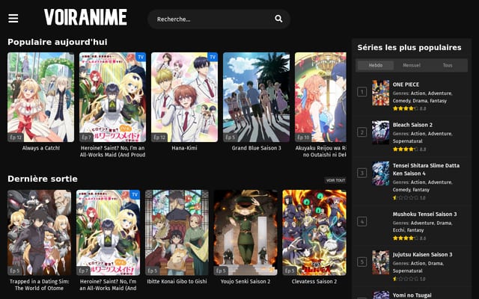Viewport: 479px width, 299px height.
Task: Click Ecchi genre under Mushoku Tensei
Action: [399, 230]
